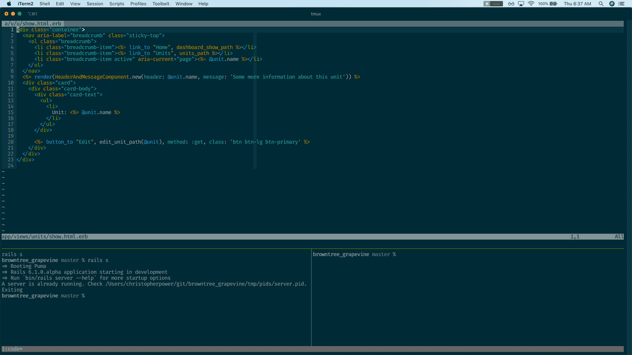
Task: Close the iTerm2 window
Action: (6, 14)
